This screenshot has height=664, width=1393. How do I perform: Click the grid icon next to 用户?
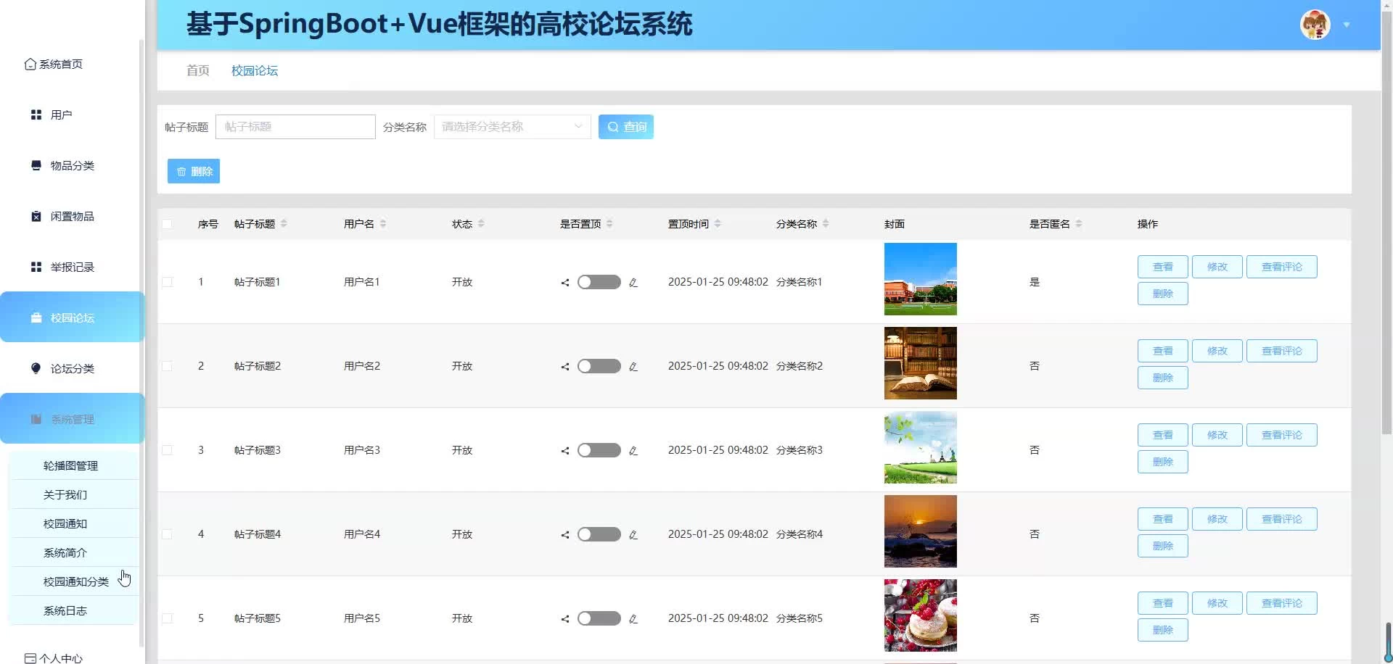(36, 115)
